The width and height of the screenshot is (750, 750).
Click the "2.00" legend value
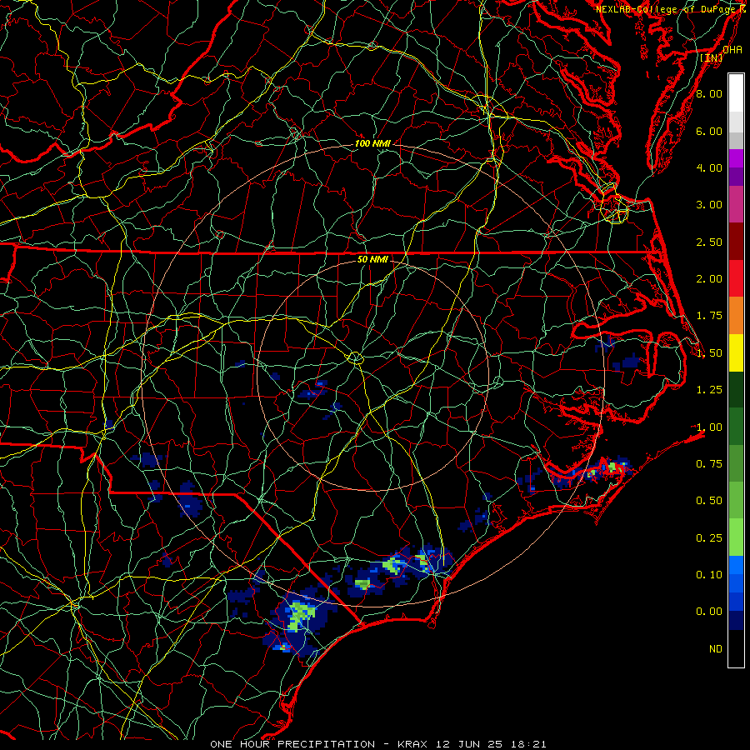(709, 279)
